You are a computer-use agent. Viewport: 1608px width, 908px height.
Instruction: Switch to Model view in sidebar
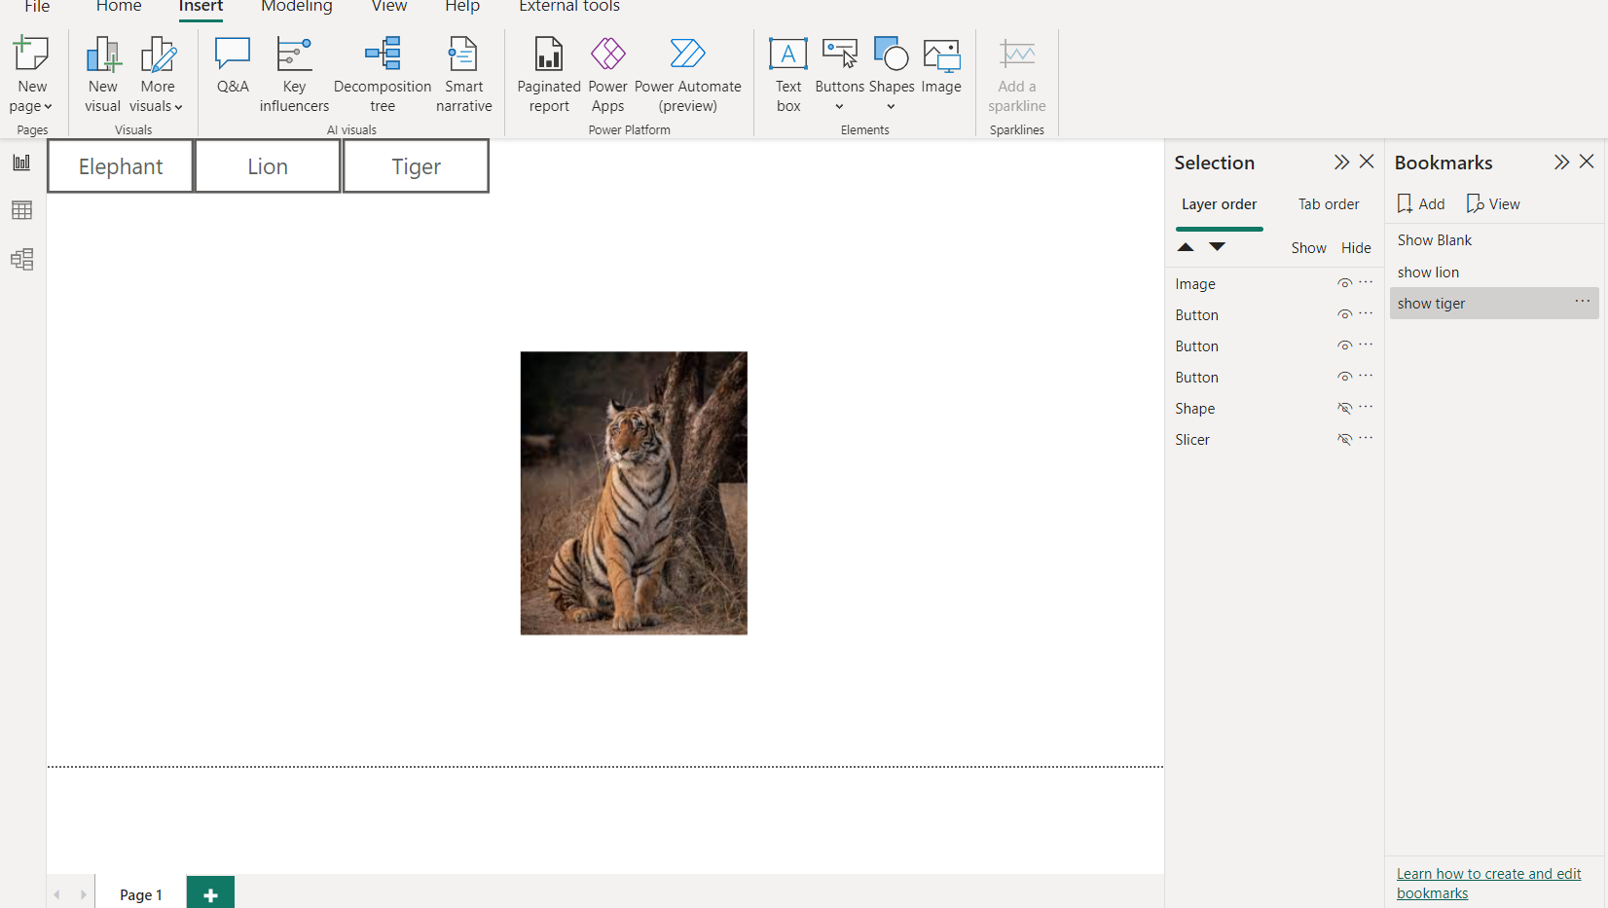click(21, 259)
